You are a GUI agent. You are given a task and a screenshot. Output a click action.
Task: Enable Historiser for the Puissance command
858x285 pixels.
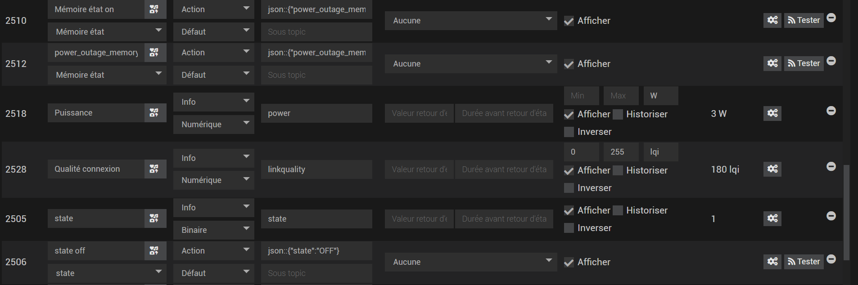618,115
